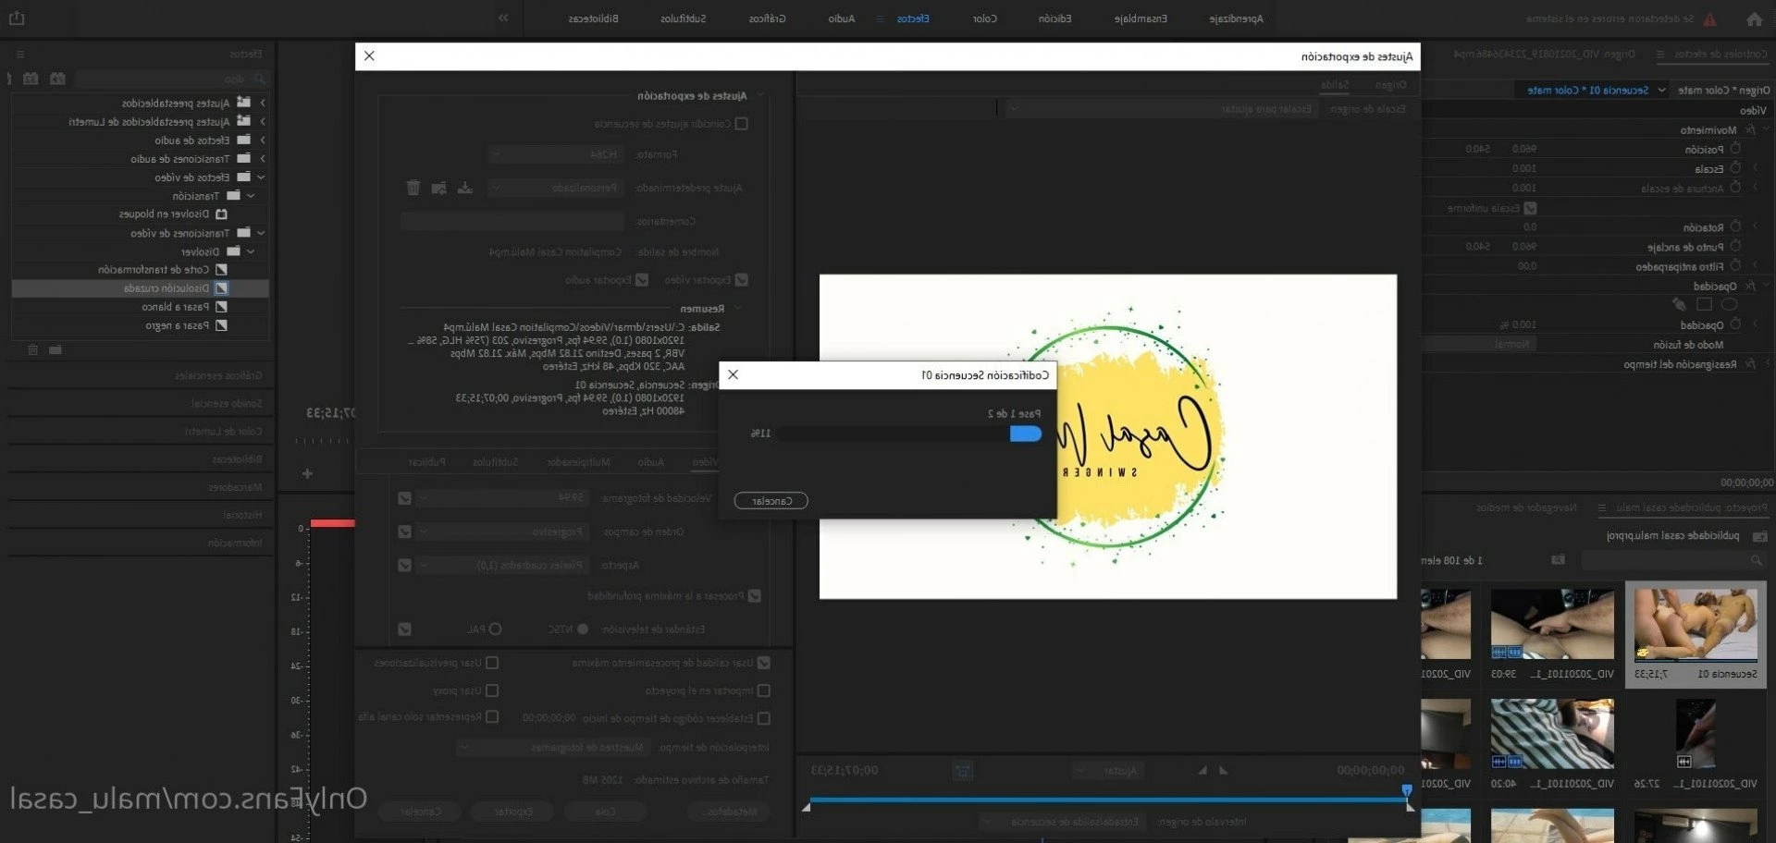Open the Controles de efectos panel menu
This screenshot has width=1776, height=843.
1661,55
